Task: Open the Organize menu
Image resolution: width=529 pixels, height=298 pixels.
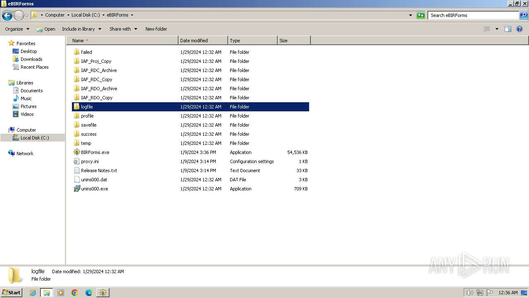Action: point(17,29)
